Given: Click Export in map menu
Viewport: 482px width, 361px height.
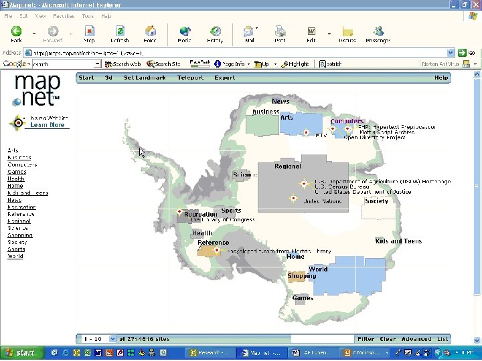Looking at the screenshot, I should click(225, 78).
